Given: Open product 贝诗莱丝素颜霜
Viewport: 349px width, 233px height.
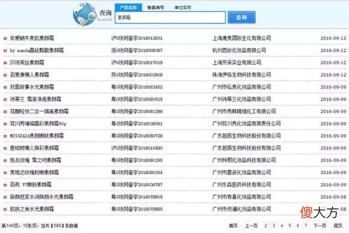Looking at the screenshot, I should 27,63.
